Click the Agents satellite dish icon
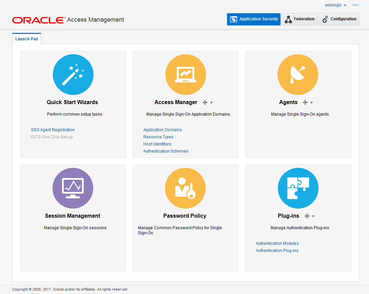369x294 pixels. point(298,75)
